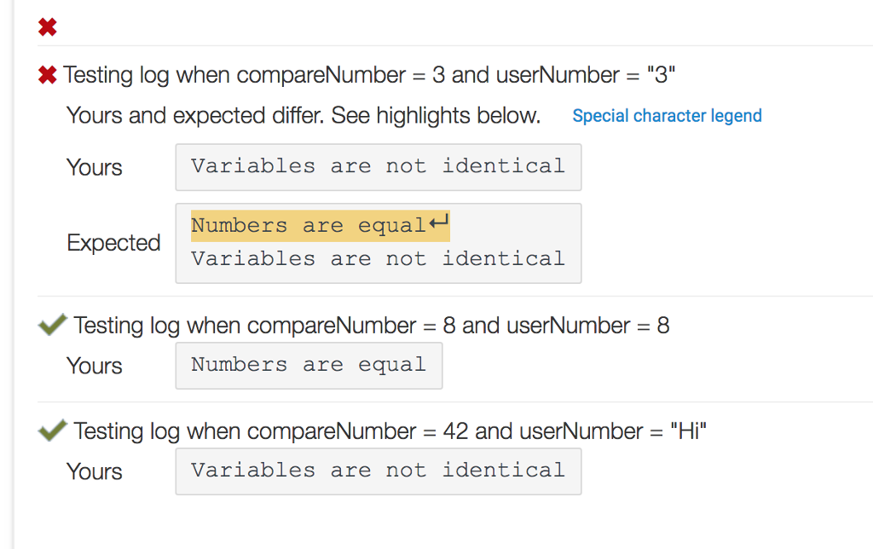Click Yours output box in first failed test
873x549 pixels.
click(379, 167)
